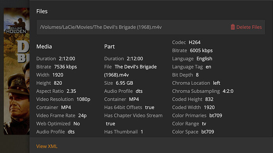Click the Has Chapter Video Stream label

tap(133, 116)
